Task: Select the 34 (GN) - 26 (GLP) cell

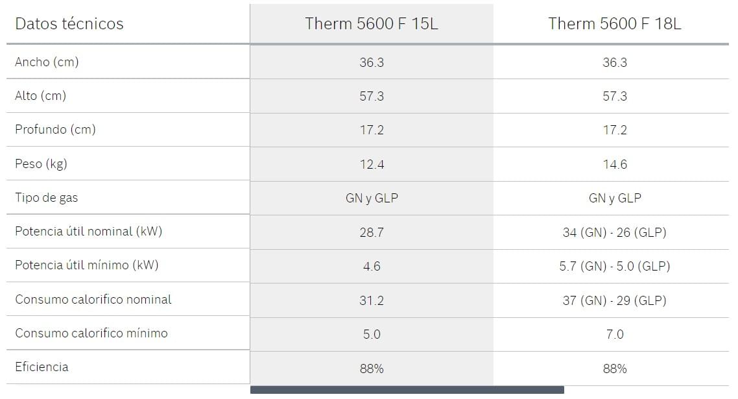Action: point(614,232)
